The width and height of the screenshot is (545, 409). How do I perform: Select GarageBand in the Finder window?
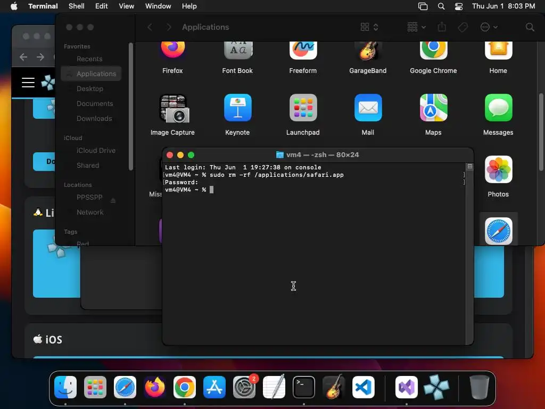coord(368,51)
